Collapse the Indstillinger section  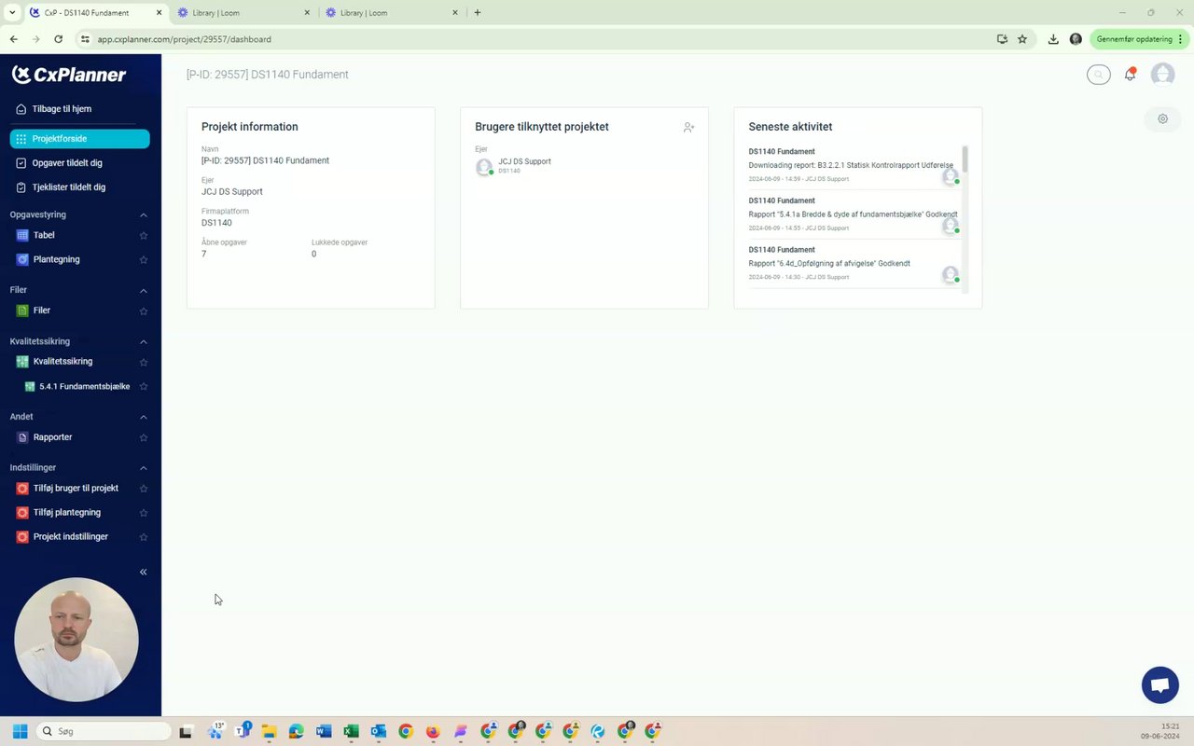point(144,467)
